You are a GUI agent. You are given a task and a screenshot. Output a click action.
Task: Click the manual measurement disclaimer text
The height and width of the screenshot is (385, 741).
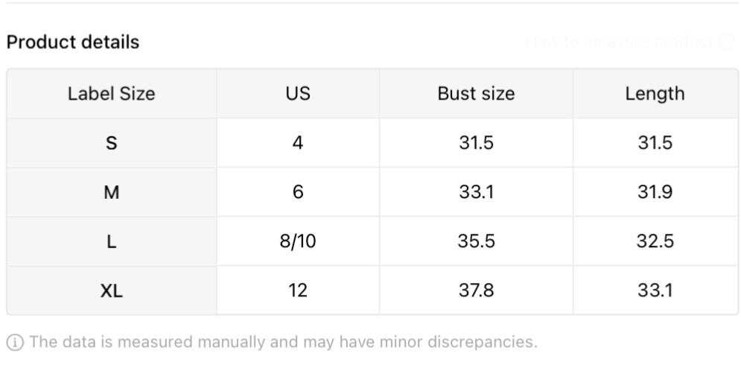point(284,342)
